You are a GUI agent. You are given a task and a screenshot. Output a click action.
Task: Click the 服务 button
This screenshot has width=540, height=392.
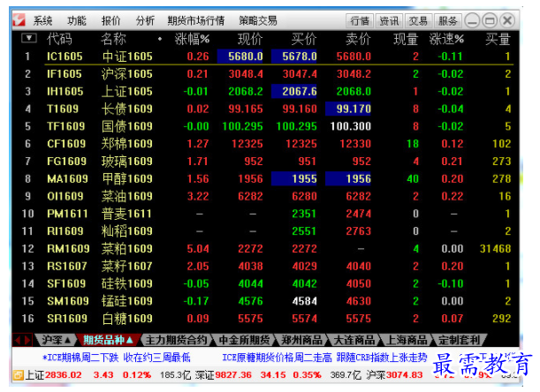(448, 21)
